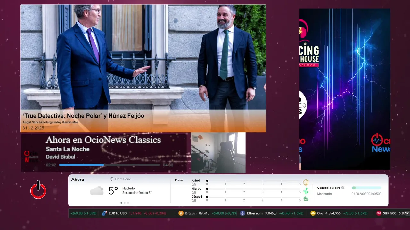Click the 5° temperature reading

pyautogui.click(x=113, y=191)
